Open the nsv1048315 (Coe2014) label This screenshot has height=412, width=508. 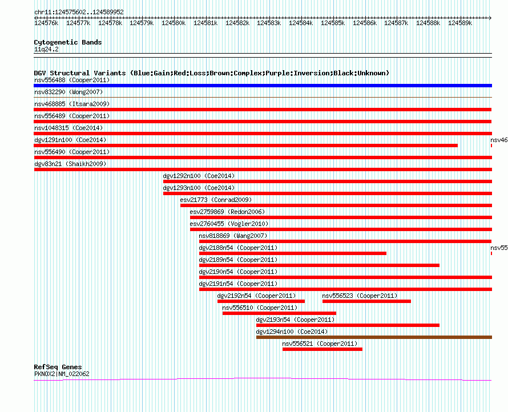[68, 128]
